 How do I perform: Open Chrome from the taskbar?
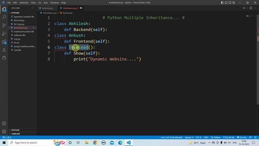point(95,142)
